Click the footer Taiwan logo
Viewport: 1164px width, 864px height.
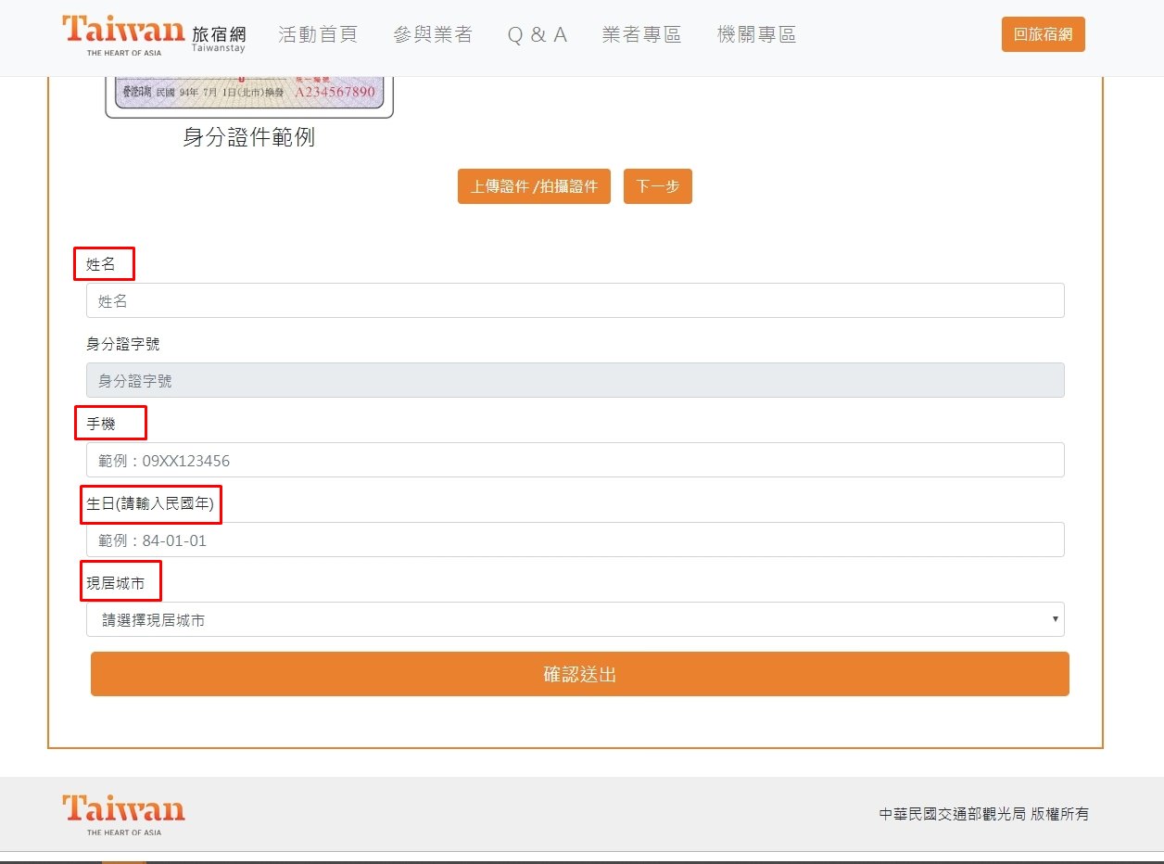pyautogui.click(x=123, y=813)
